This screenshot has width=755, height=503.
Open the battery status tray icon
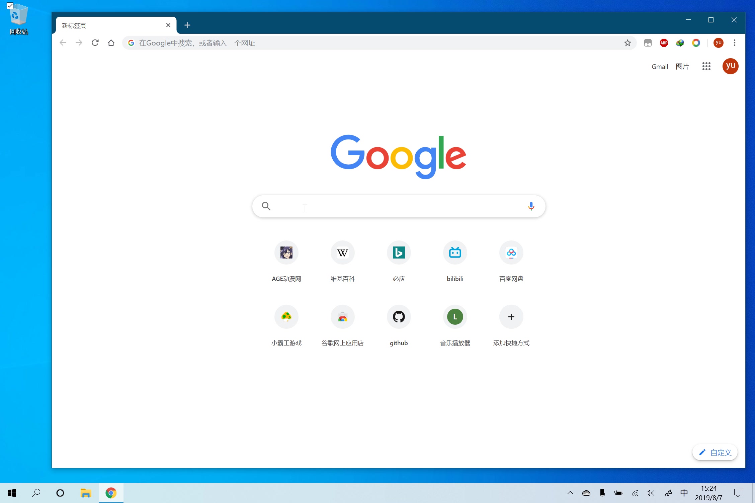point(618,493)
